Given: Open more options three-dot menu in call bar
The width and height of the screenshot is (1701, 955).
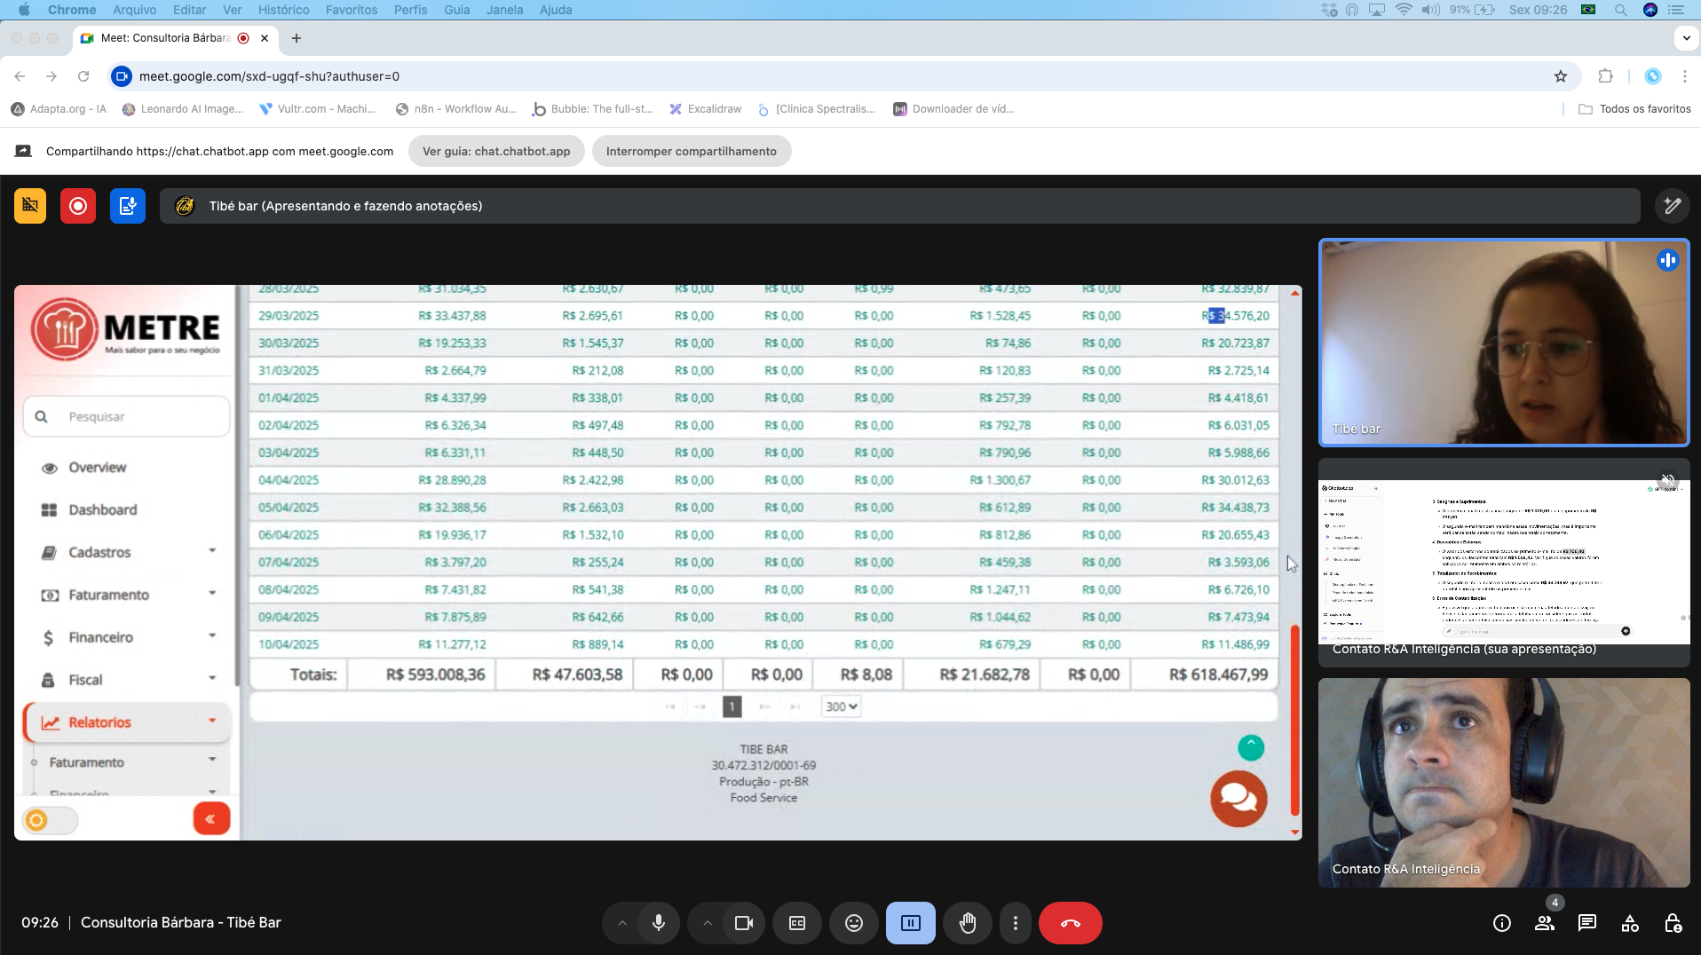Looking at the screenshot, I should tap(1016, 923).
